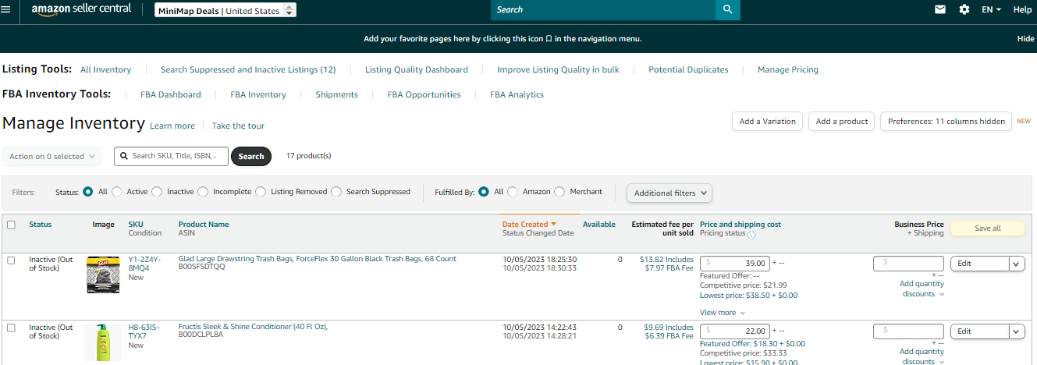Open the Glad Large Drawstring Trash Bags link
The height and width of the screenshot is (365, 1037).
click(318, 259)
